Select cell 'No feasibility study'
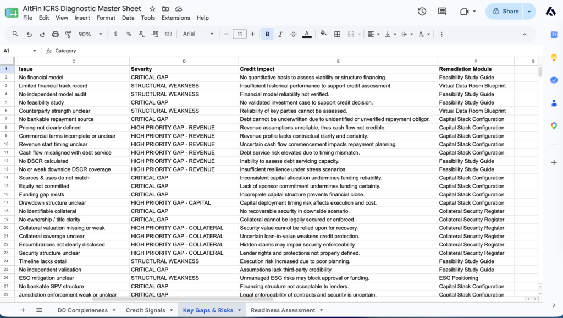Screen dimensions: 563x318 74,102
